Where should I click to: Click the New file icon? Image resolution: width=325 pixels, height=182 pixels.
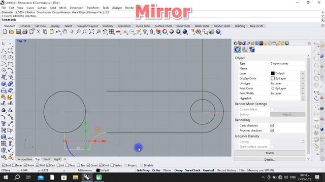coord(5,31)
